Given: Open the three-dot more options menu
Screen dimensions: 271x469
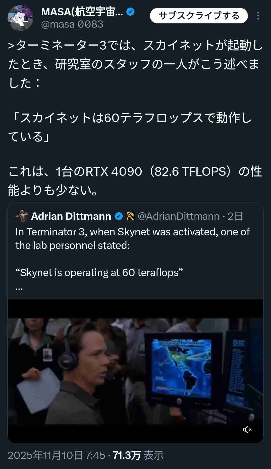Looking at the screenshot, I should pos(258,16).
